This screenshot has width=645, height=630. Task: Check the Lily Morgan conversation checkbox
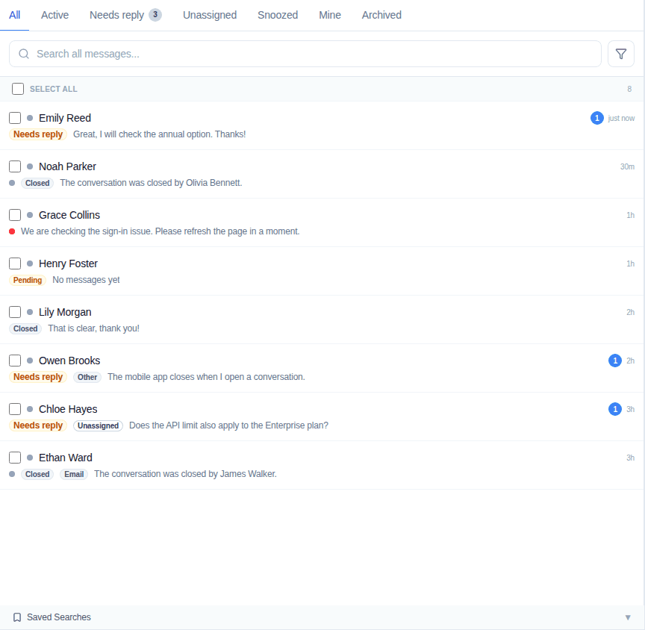point(15,312)
